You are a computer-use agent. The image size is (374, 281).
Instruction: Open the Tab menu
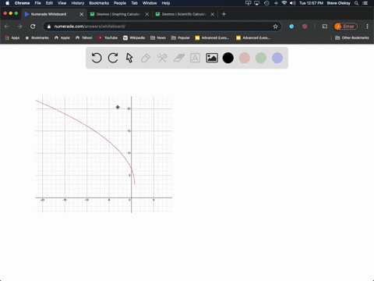(134, 3)
